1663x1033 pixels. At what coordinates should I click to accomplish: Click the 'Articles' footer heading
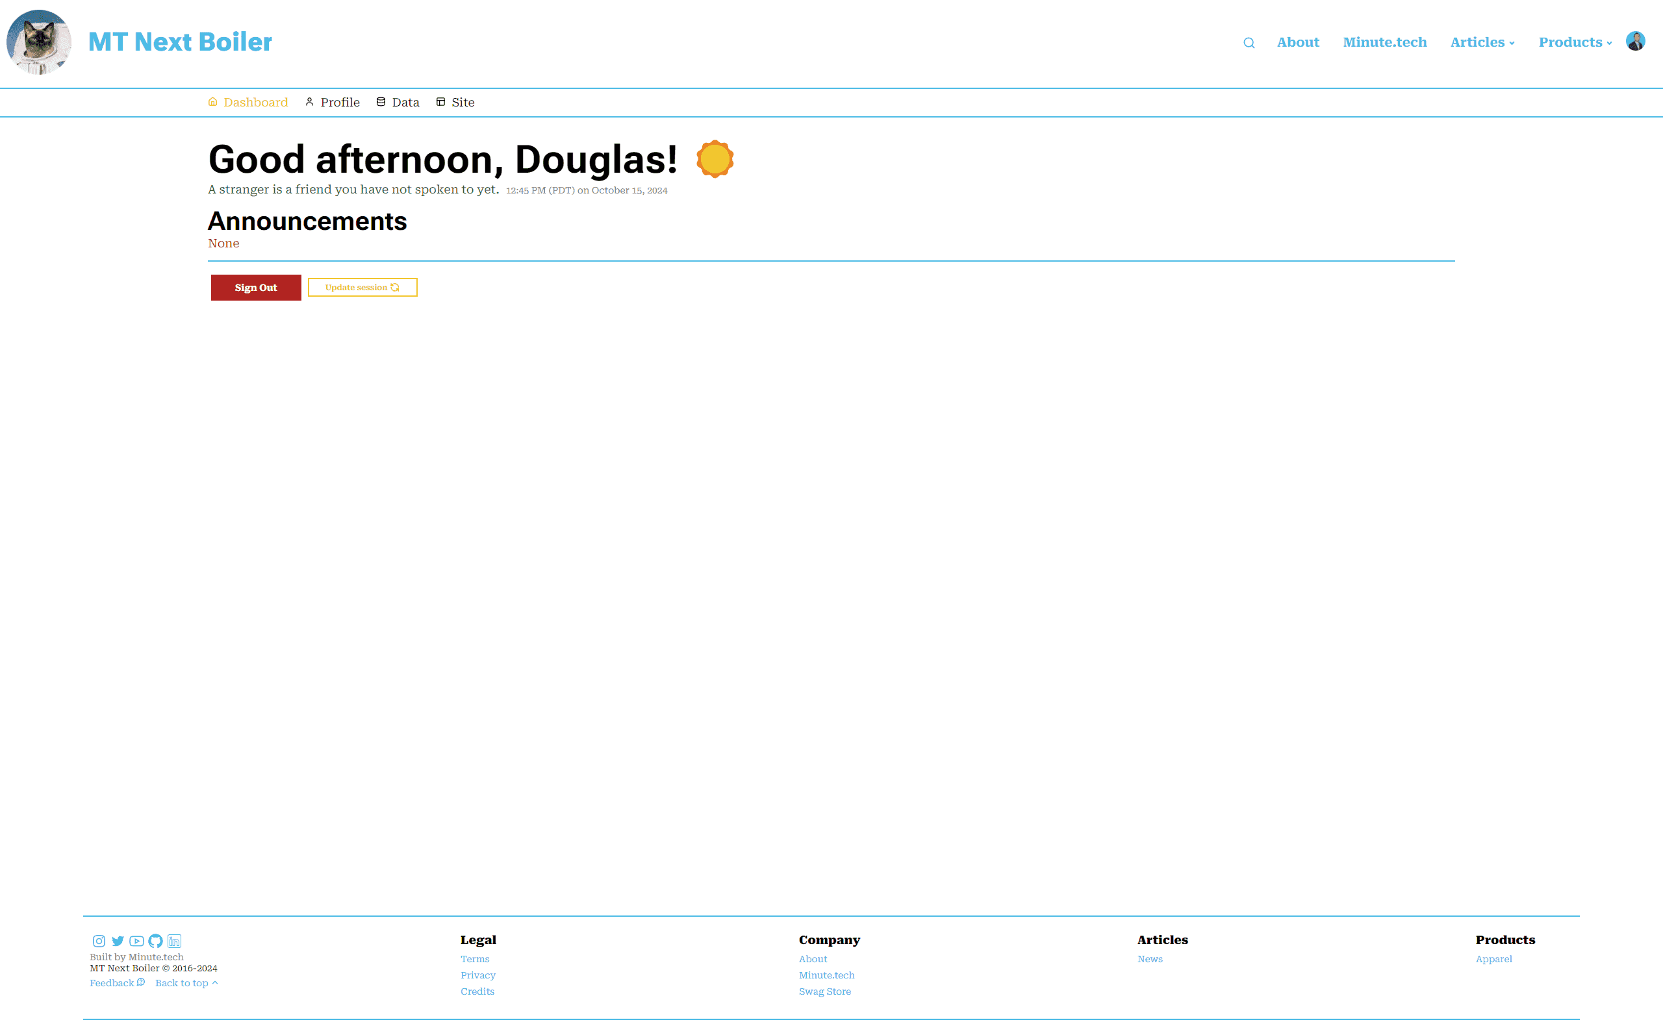coord(1163,940)
